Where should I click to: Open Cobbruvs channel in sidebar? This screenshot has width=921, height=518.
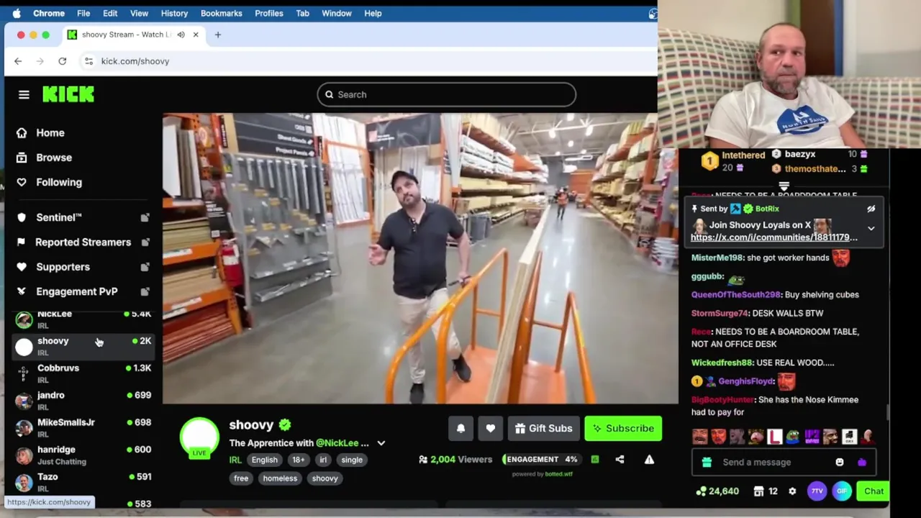(x=83, y=373)
